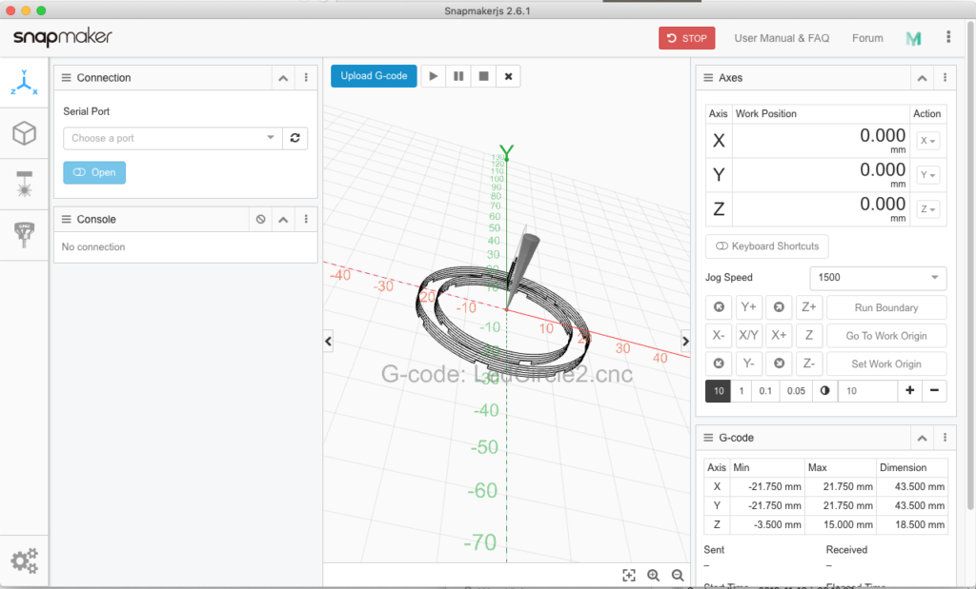Image resolution: width=976 pixels, height=589 pixels.
Task: Jog the Y axis with Y+
Action: pos(749,307)
